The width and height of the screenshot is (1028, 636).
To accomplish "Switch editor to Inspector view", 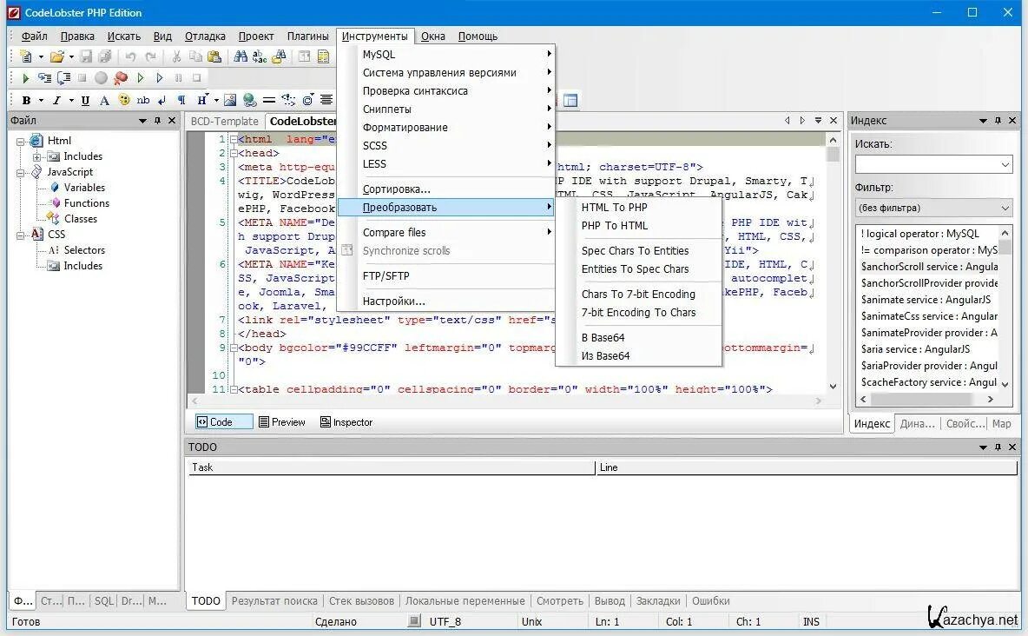I will pyautogui.click(x=346, y=422).
